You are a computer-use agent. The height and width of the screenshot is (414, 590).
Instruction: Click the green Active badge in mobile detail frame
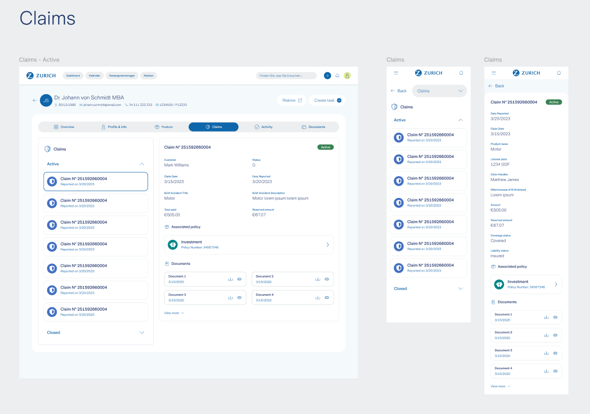click(x=554, y=102)
